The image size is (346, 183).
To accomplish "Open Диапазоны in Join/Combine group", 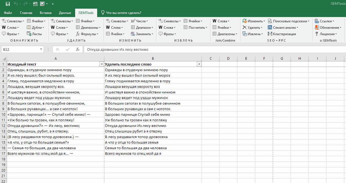I will tap(225, 34).
